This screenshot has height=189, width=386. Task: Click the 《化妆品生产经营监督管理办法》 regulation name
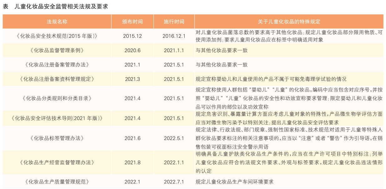(57, 162)
